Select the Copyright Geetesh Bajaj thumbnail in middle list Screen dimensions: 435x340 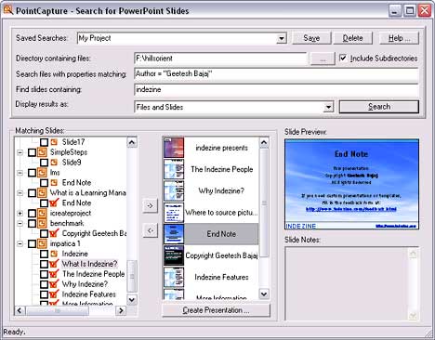point(174,255)
